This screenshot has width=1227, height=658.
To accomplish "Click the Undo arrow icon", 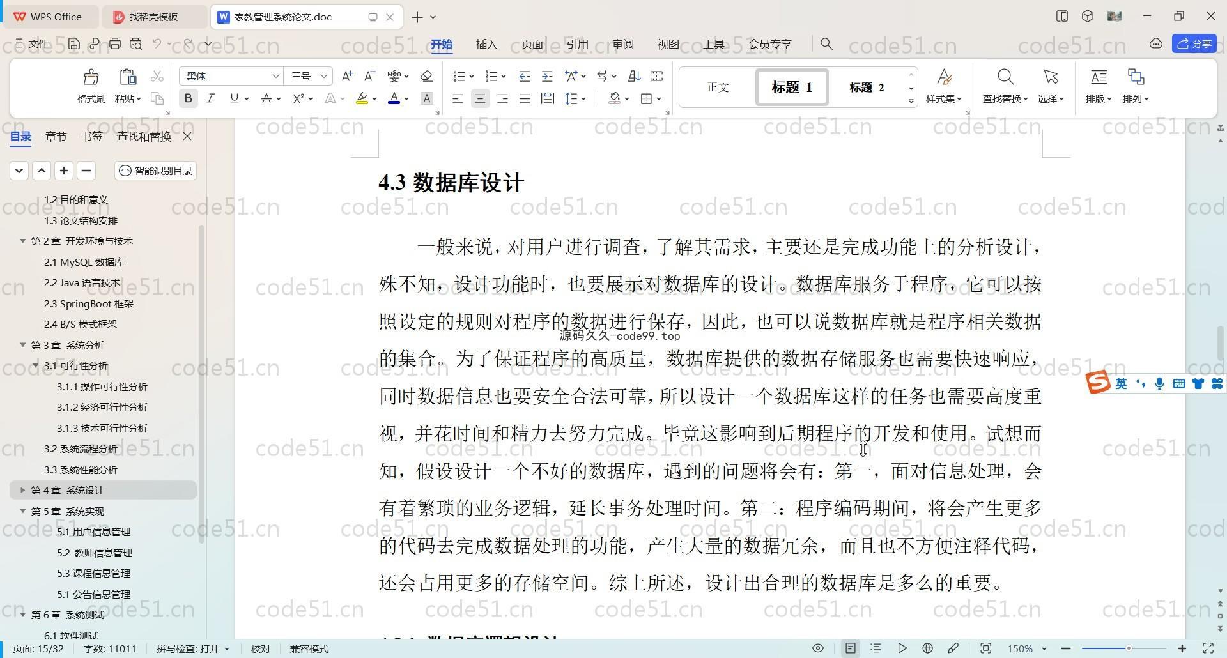I will [157, 43].
